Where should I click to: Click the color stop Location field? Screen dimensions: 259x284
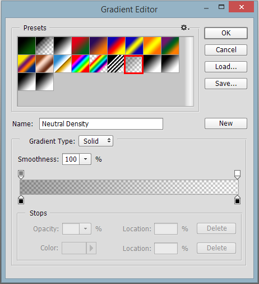pyautogui.click(x=166, y=248)
